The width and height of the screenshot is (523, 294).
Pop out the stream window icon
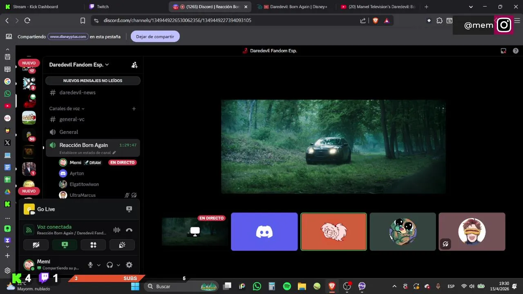tap(503, 51)
